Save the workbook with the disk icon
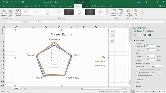Viewport: 166px width, 93px height. coord(3,2)
